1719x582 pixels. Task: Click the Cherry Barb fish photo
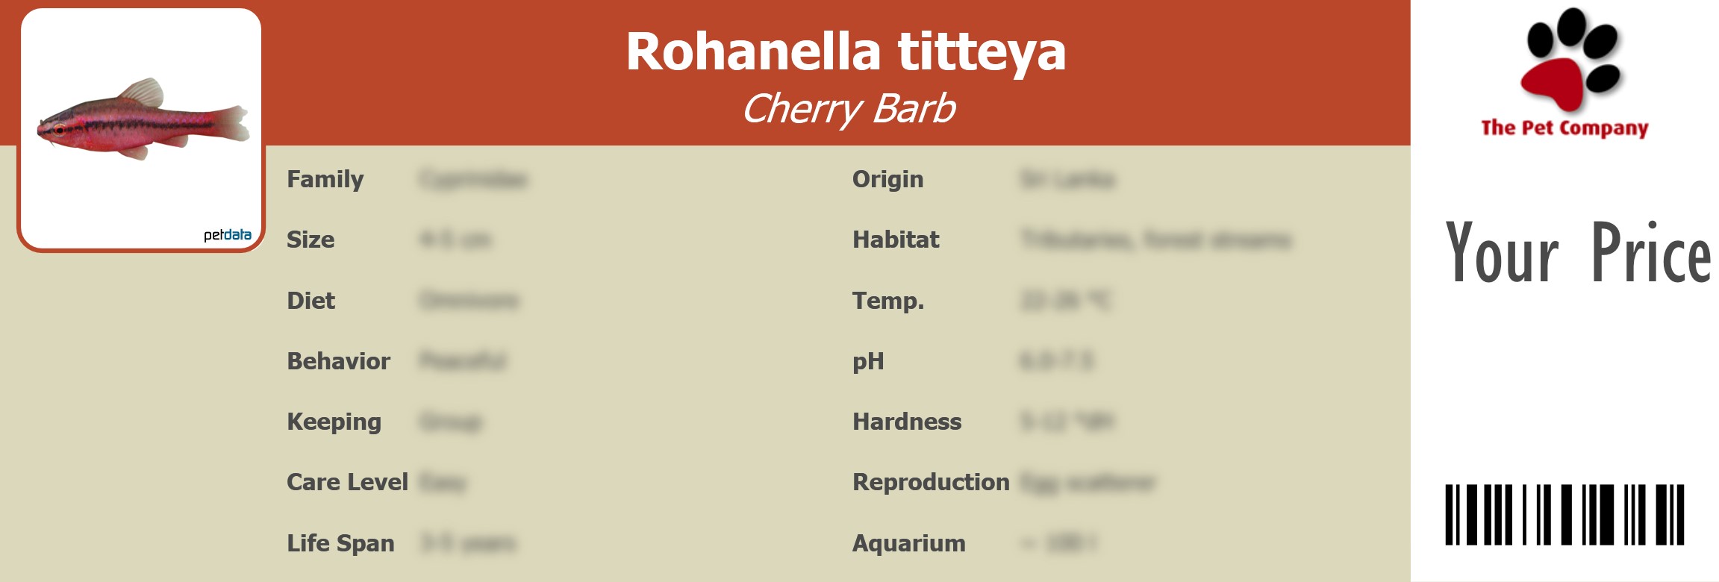(143, 119)
